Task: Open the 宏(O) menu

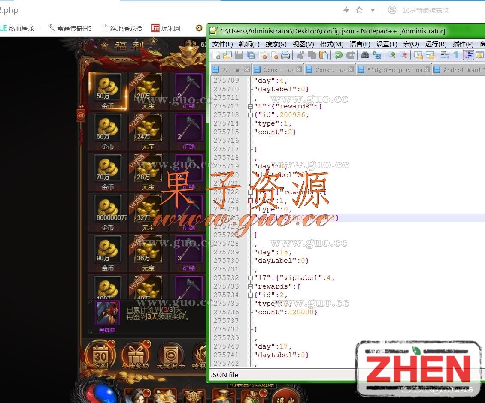Action: (x=411, y=44)
